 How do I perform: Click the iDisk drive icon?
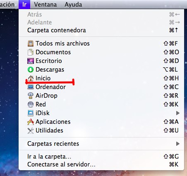pyautogui.click(x=31, y=113)
